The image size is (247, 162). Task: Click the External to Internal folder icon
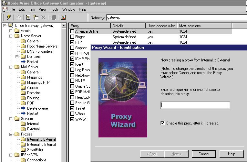pos(23,145)
